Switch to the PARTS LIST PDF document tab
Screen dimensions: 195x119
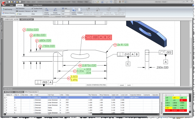[26, 19]
